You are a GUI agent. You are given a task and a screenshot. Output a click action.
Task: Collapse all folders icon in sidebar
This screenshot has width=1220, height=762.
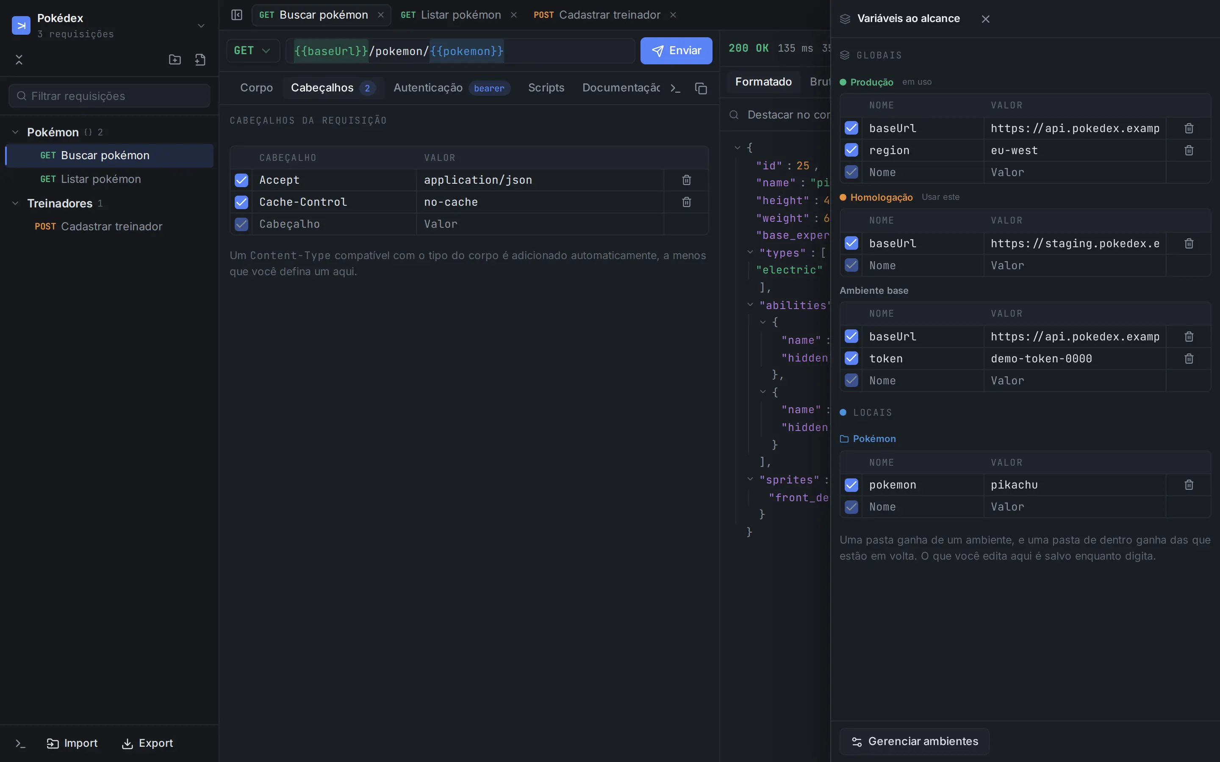(x=19, y=60)
